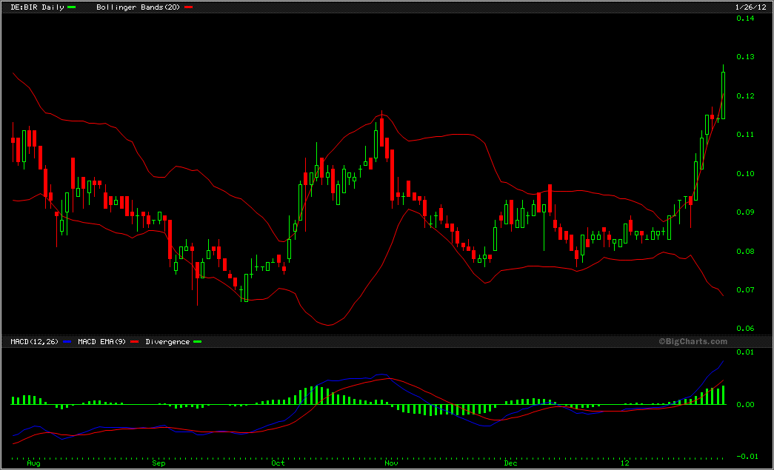Click the 0.11 price axis label
The width and height of the screenshot is (774, 470).
coord(745,134)
